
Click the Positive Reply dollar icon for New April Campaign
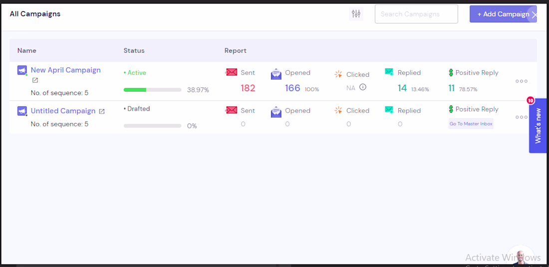click(451, 73)
